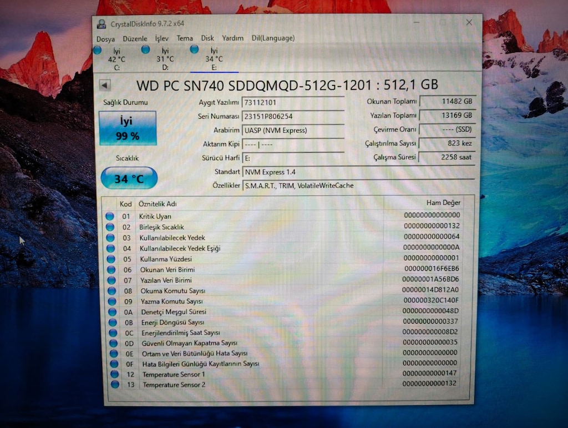The width and height of the screenshot is (568, 428).
Task: Click the Çalıştırılma Sayısı value 823 kez
Action: [x=447, y=143]
